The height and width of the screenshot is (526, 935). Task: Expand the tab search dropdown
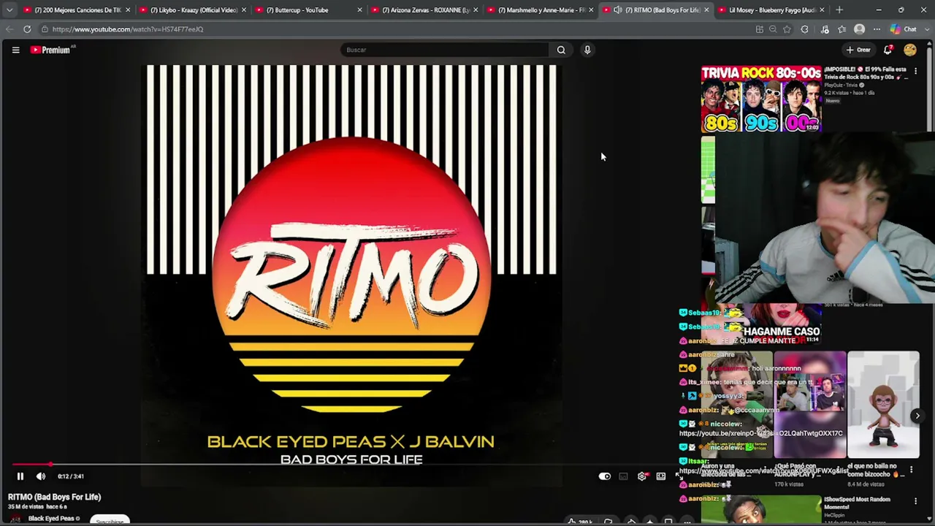point(9,10)
